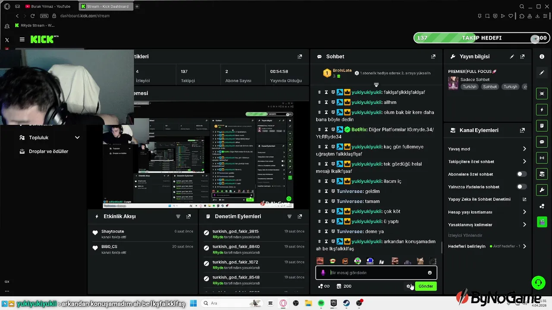
Task: Click the takip hedefi progress bar
Action: 481,38
